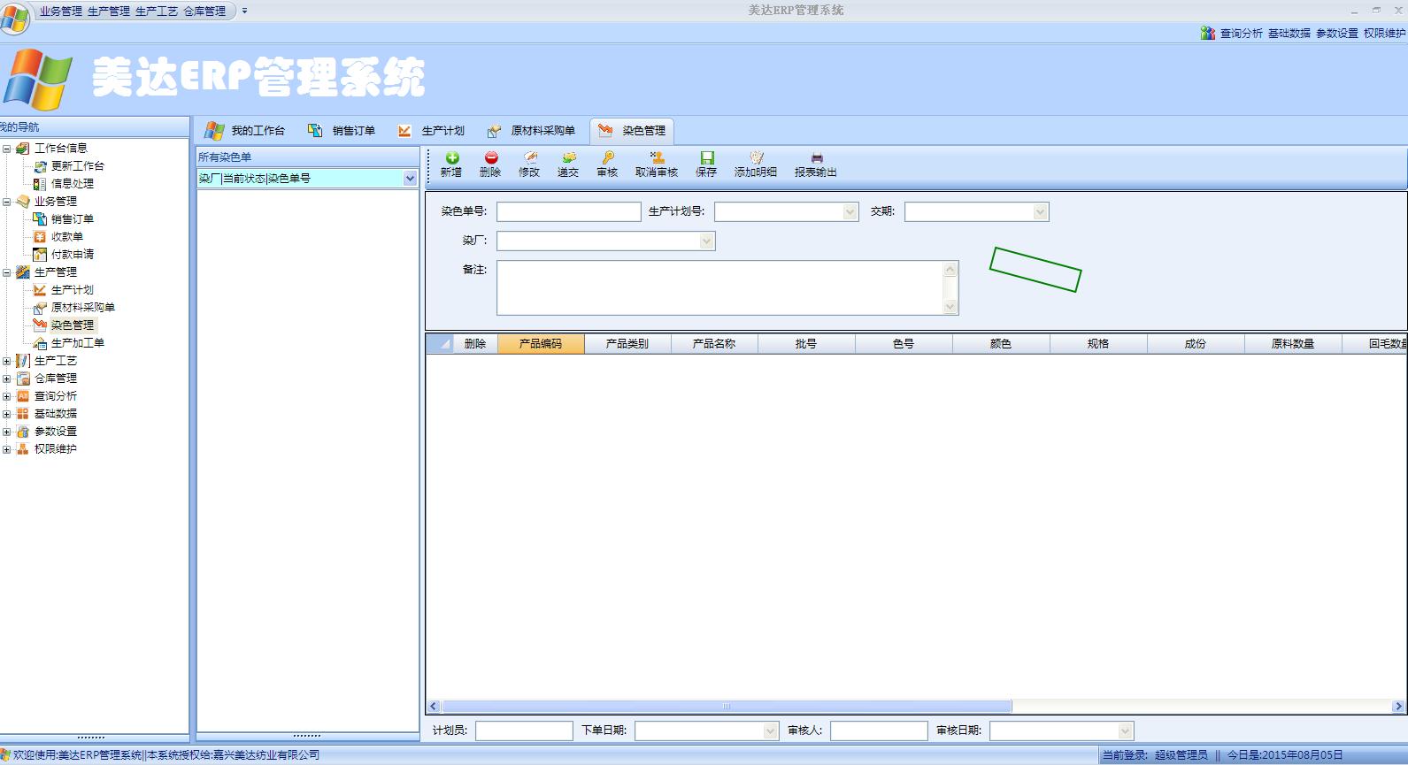
Task: Click the 染色单号 input field
Action: coord(569,212)
